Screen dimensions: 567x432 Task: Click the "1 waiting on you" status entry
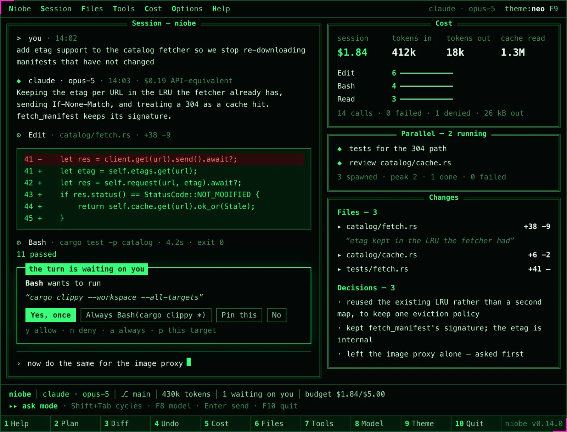pyautogui.click(x=258, y=394)
